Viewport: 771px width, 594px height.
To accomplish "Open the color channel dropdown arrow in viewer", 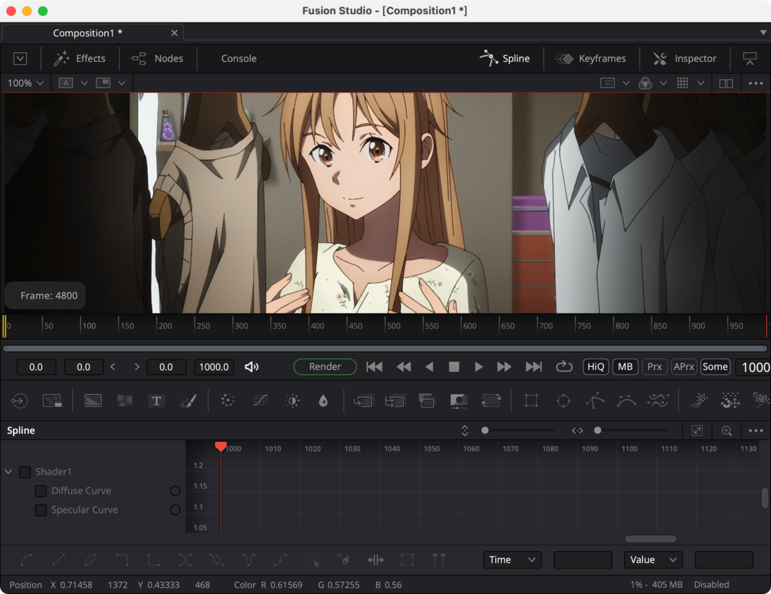I will (x=663, y=83).
